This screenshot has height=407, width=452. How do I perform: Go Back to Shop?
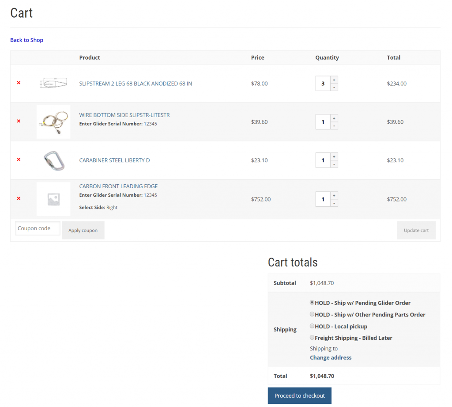(26, 40)
